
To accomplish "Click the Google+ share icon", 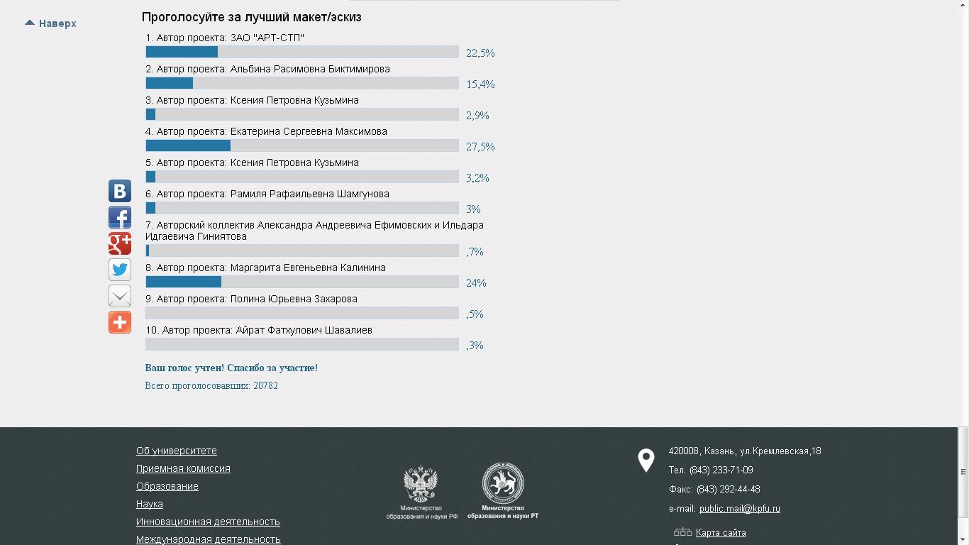I will point(120,243).
